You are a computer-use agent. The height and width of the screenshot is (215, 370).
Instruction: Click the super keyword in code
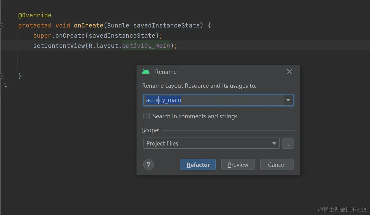pos(42,36)
